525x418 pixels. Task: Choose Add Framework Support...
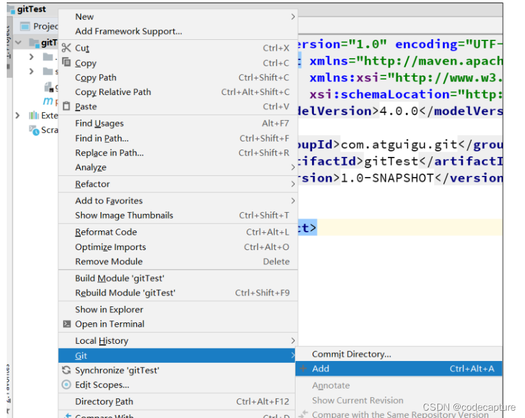pos(178,31)
